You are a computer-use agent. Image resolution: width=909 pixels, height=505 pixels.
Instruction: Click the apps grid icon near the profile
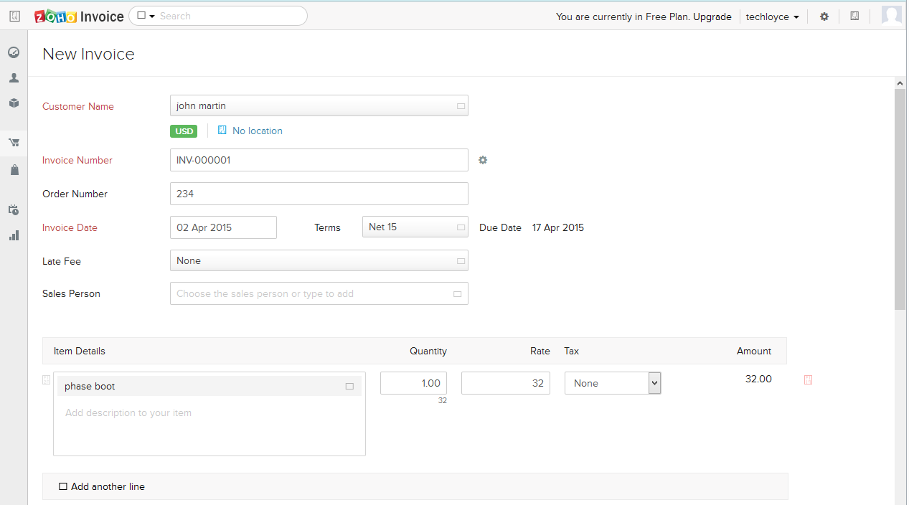click(x=854, y=16)
